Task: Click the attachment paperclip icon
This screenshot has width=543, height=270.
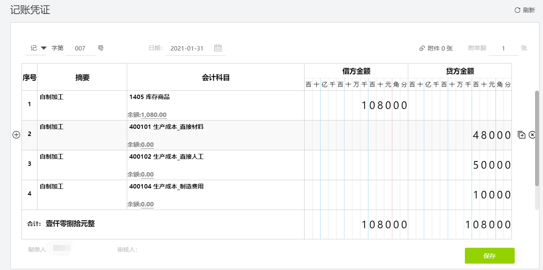Action: (x=422, y=49)
